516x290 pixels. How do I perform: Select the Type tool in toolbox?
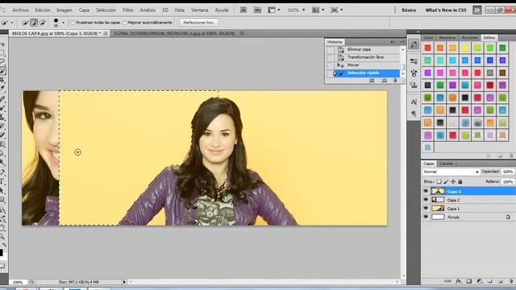2,181
